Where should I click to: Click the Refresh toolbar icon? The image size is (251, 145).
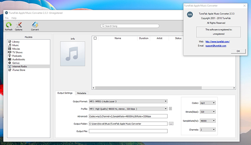coord(9,25)
